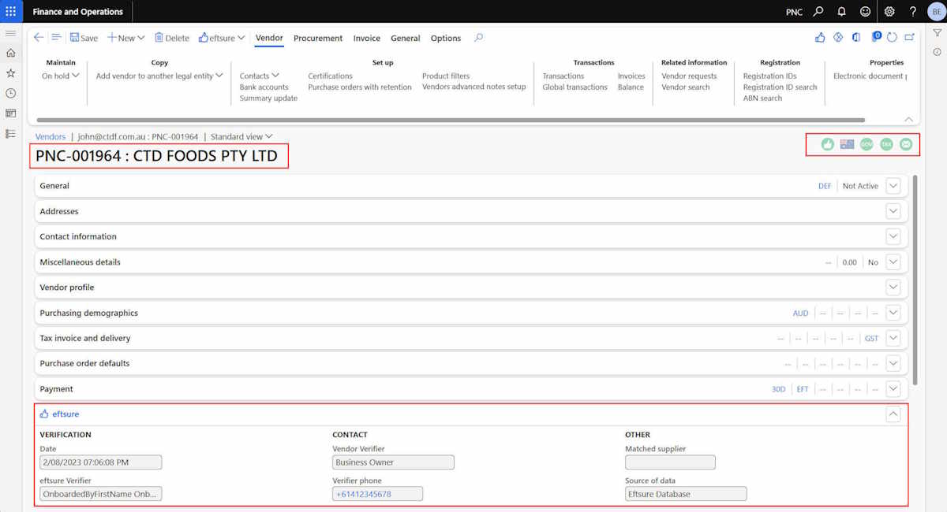Switch to the General tab
Screen dimensions: 947x512
[406, 38]
